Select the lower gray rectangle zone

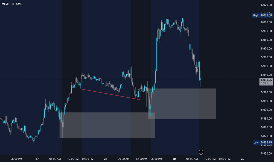pyautogui.click(x=107, y=125)
